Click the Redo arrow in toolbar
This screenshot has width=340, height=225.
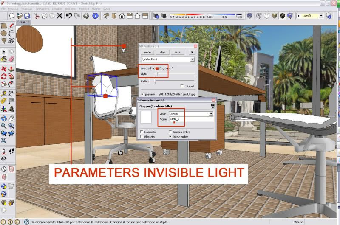click(77, 16)
